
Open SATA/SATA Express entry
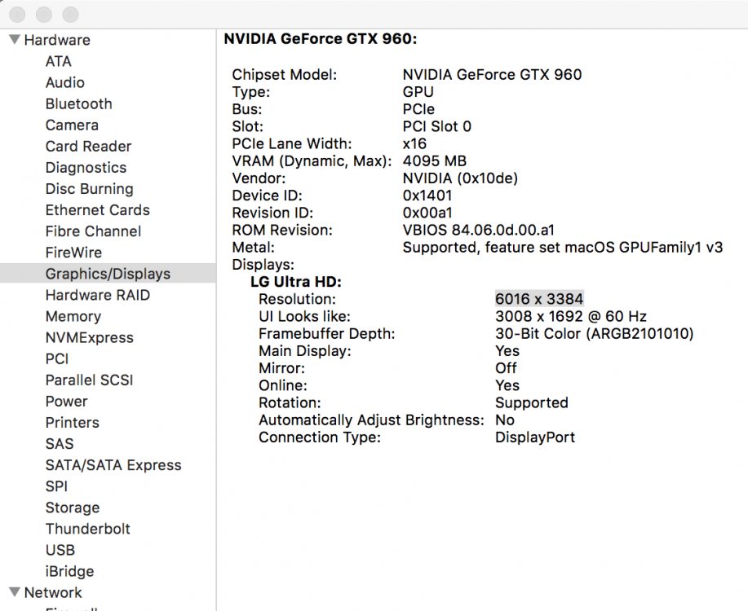click(113, 465)
